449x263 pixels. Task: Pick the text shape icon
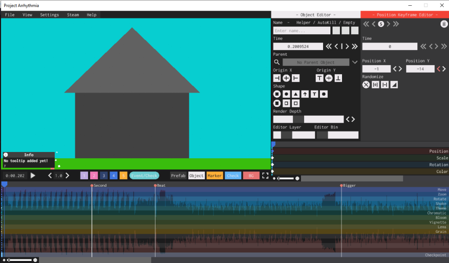click(315, 94)
